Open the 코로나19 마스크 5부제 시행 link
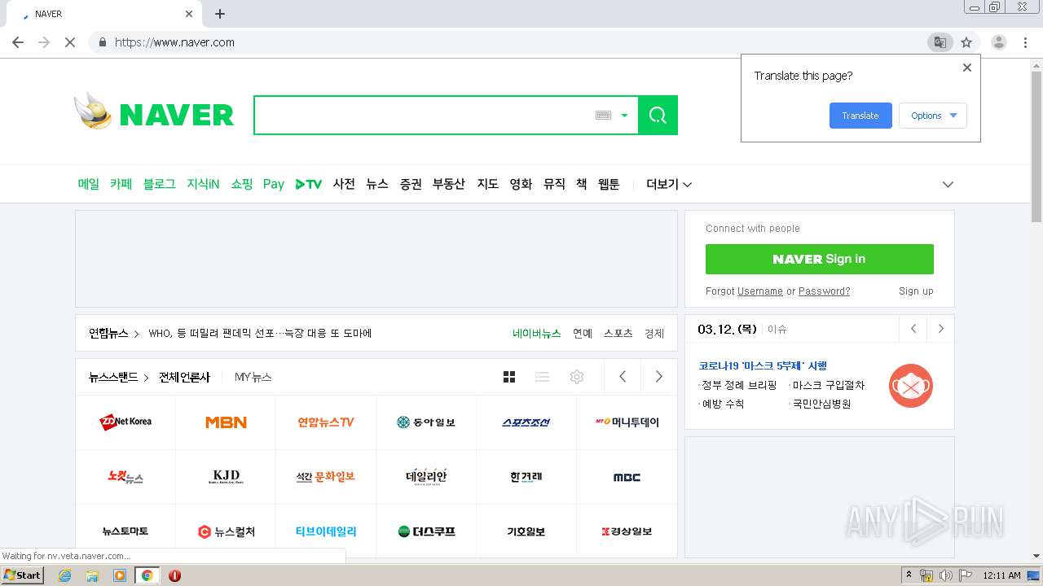This screenshot has height=586, width=1043. click(763, 366)
